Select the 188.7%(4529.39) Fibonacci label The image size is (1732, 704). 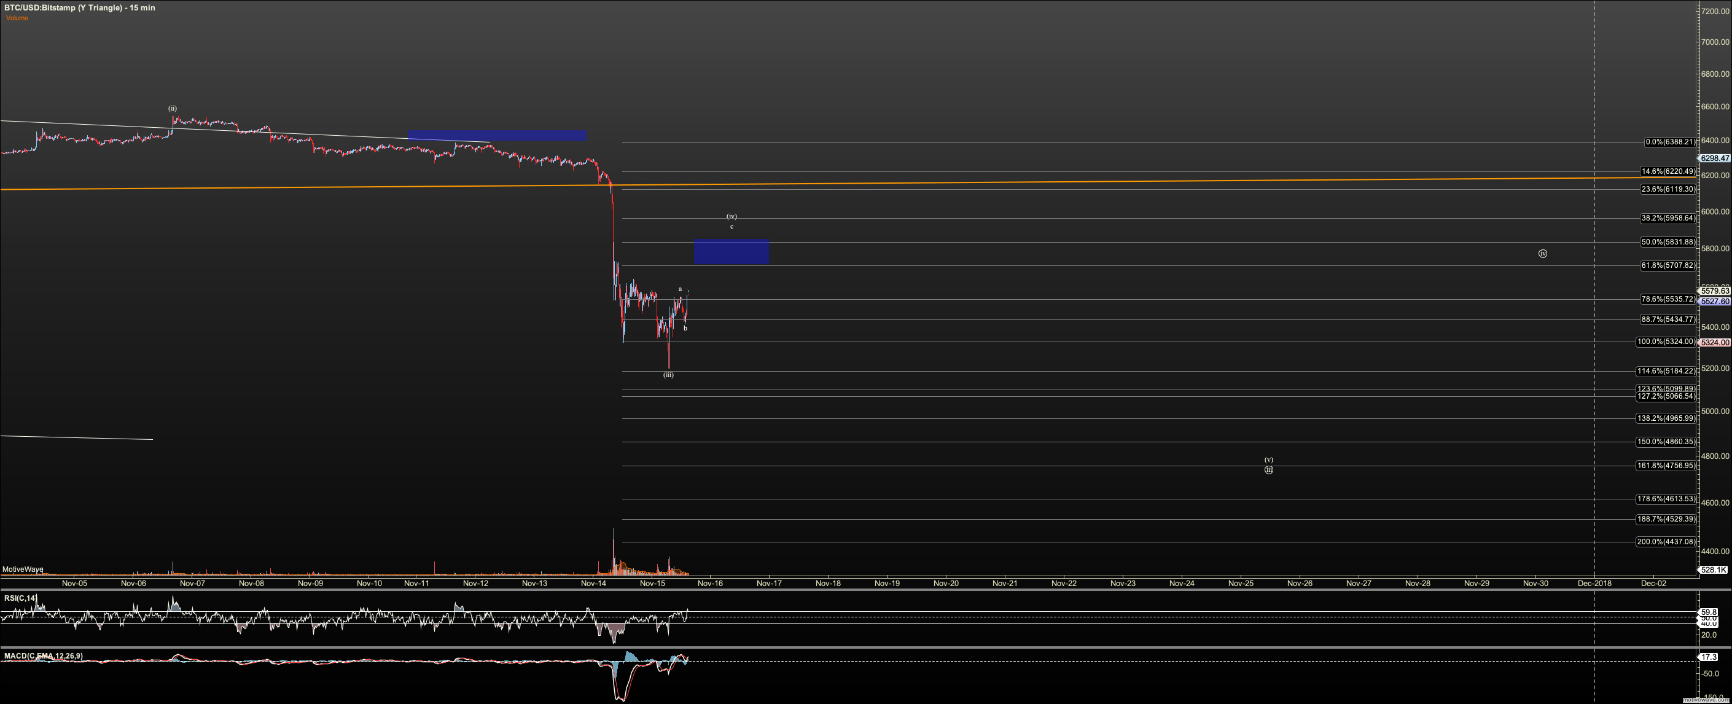(1666, 519)
